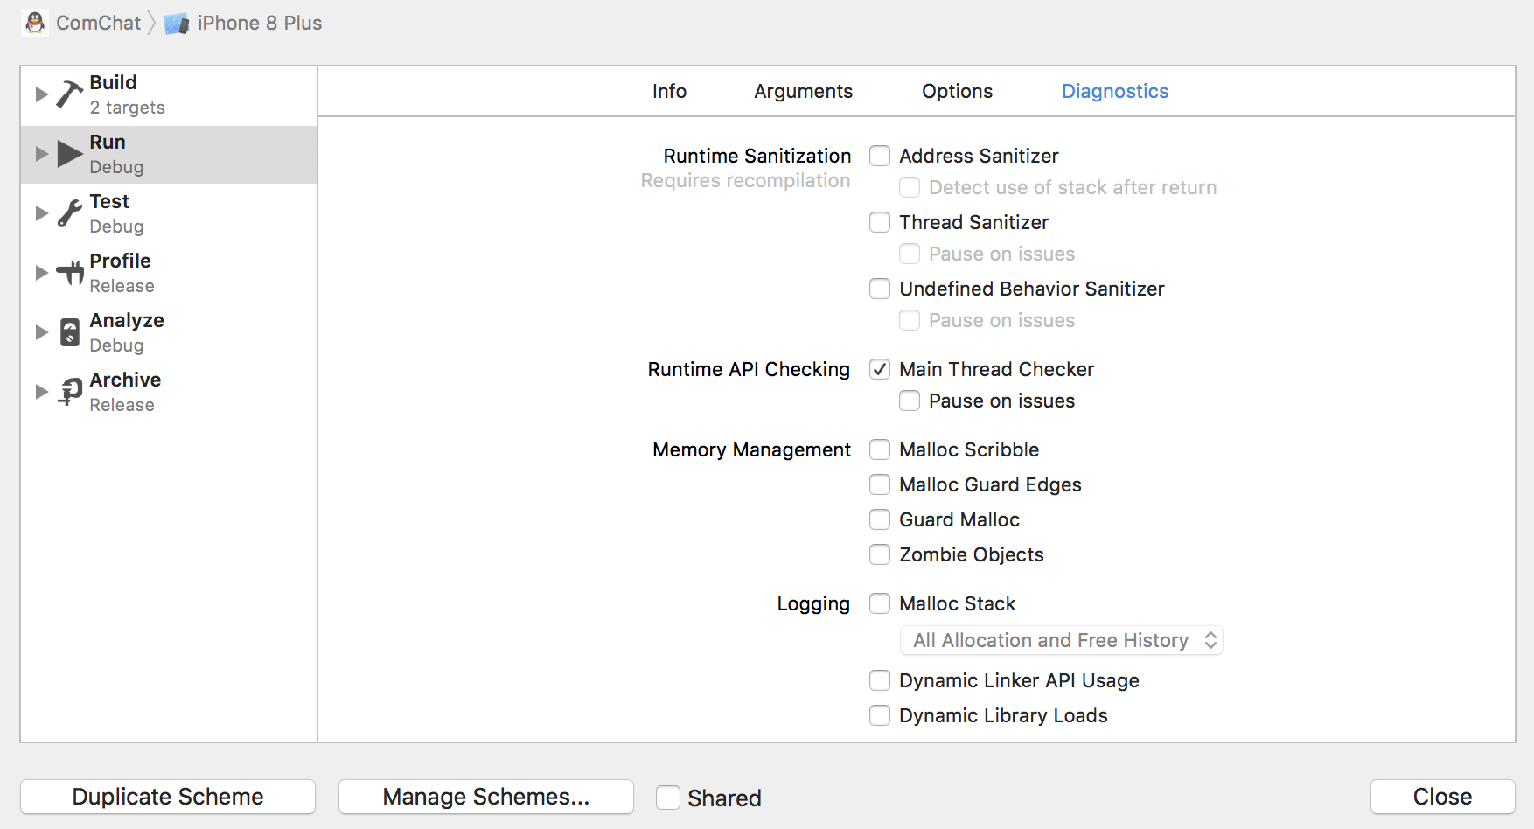Click the ComChat app icon in breadcrumb
Screen dimensions: 1534x829
(36, 23)
